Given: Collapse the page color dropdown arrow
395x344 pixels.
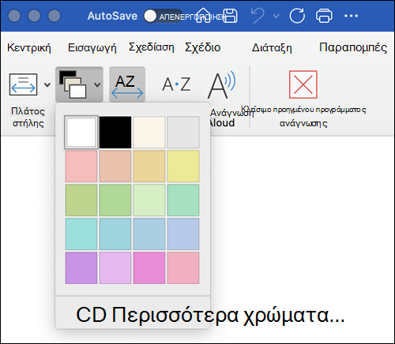Looking at the screenshot, I should 97,84.
